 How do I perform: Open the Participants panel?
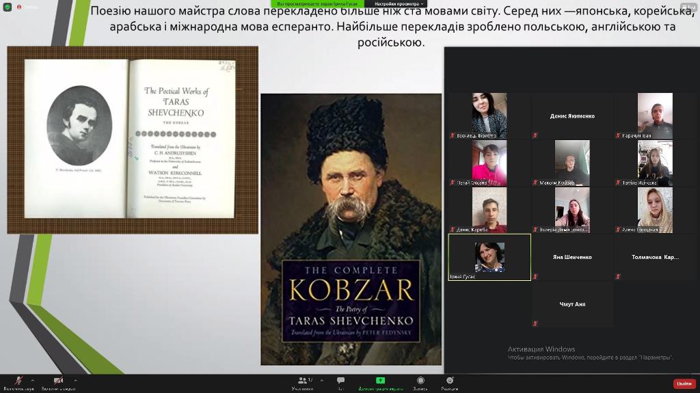tap(302, 383)
